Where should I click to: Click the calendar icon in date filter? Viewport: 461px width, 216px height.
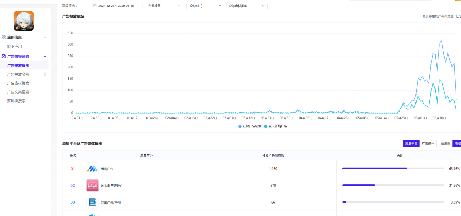coord(95,6)
